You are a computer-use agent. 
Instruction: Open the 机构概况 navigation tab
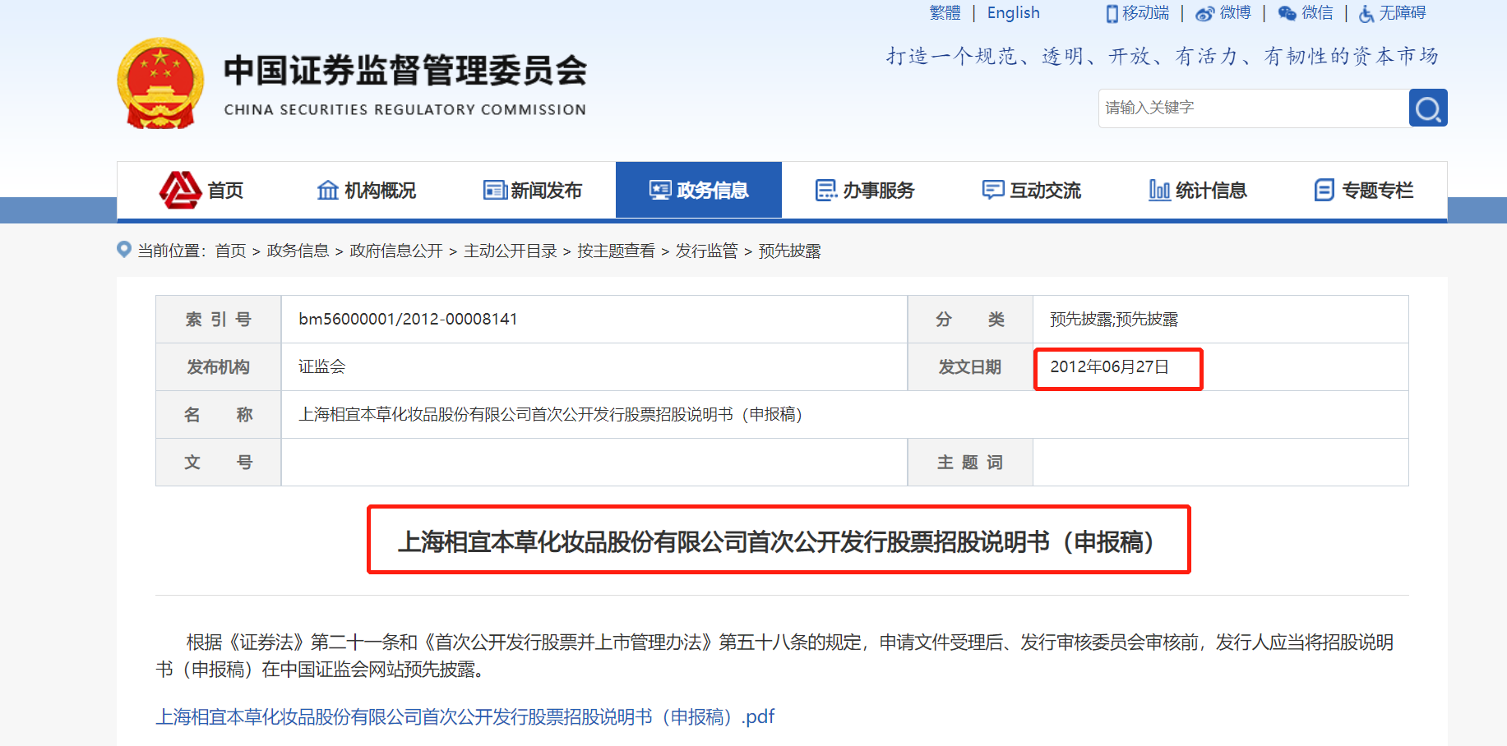[367, 190]
